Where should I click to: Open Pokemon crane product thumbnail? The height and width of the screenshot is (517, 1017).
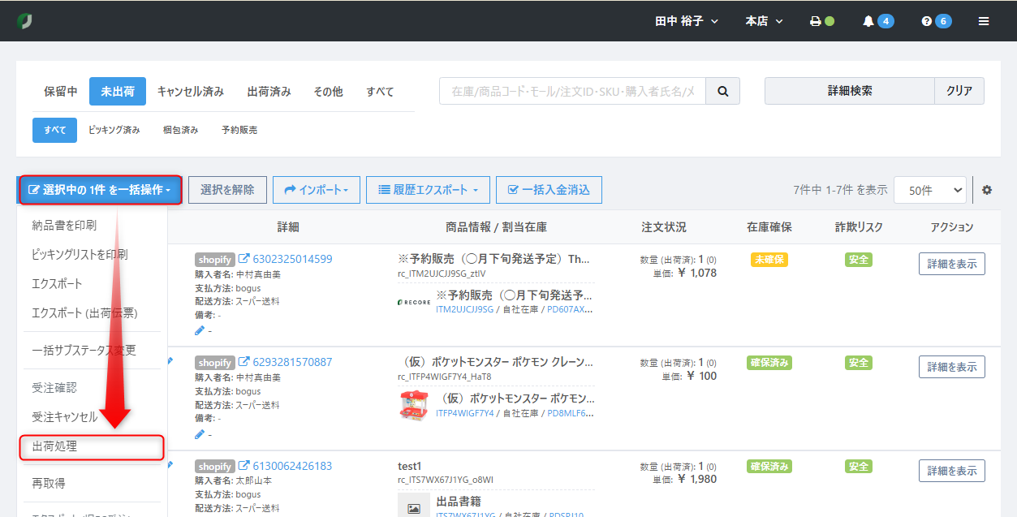click(414, 406)
